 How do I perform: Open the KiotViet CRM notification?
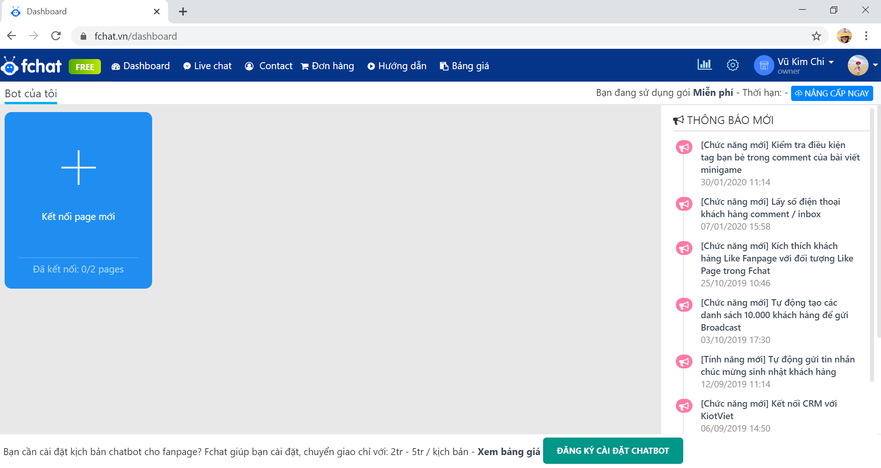click(x=769, y=409)
